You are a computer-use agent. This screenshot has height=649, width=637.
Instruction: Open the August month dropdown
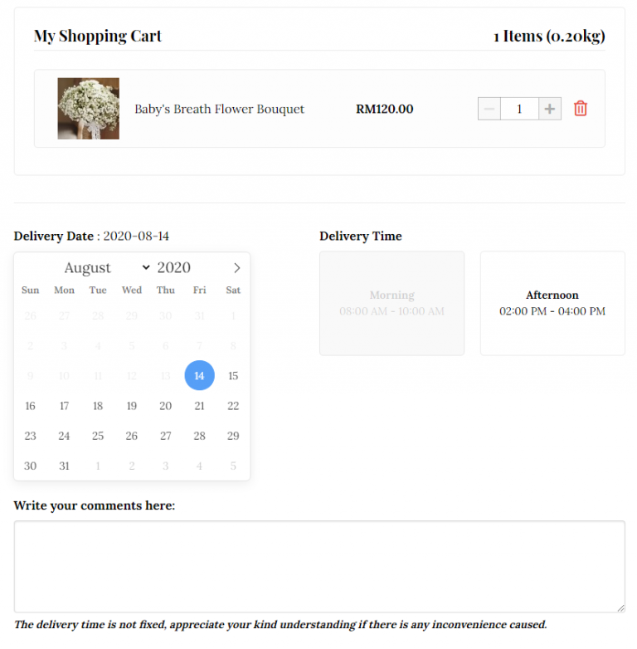(x=107, y=268)
